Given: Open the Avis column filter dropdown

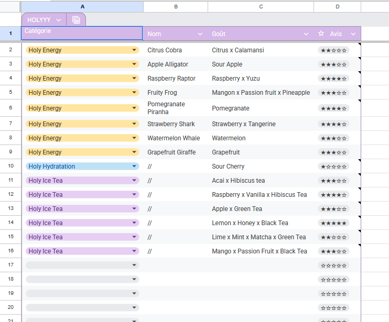Looking at the screenshot, I should coord(353,34).
